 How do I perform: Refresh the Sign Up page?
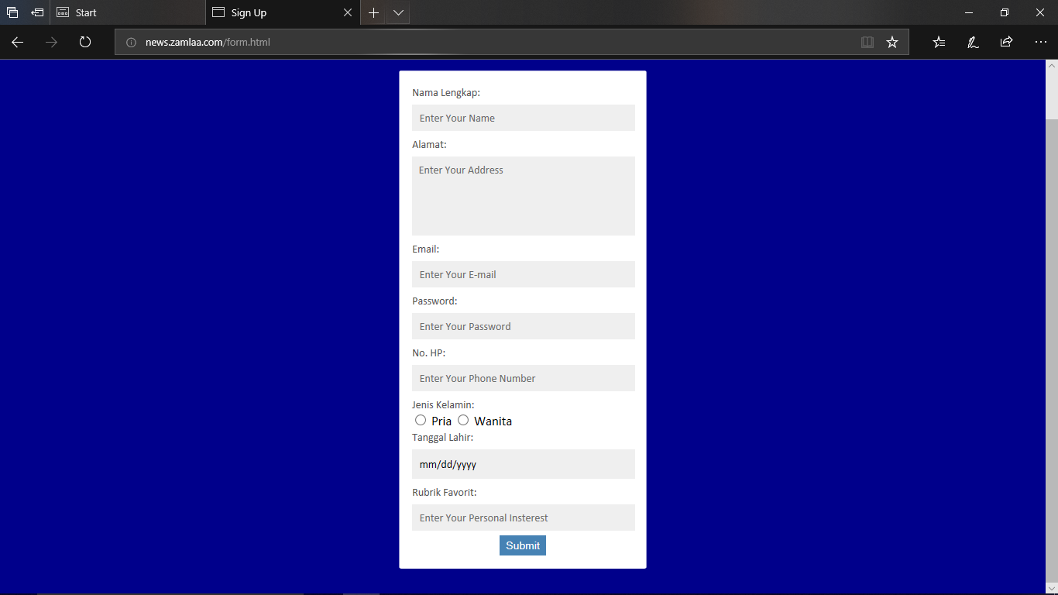pos(85,43)
